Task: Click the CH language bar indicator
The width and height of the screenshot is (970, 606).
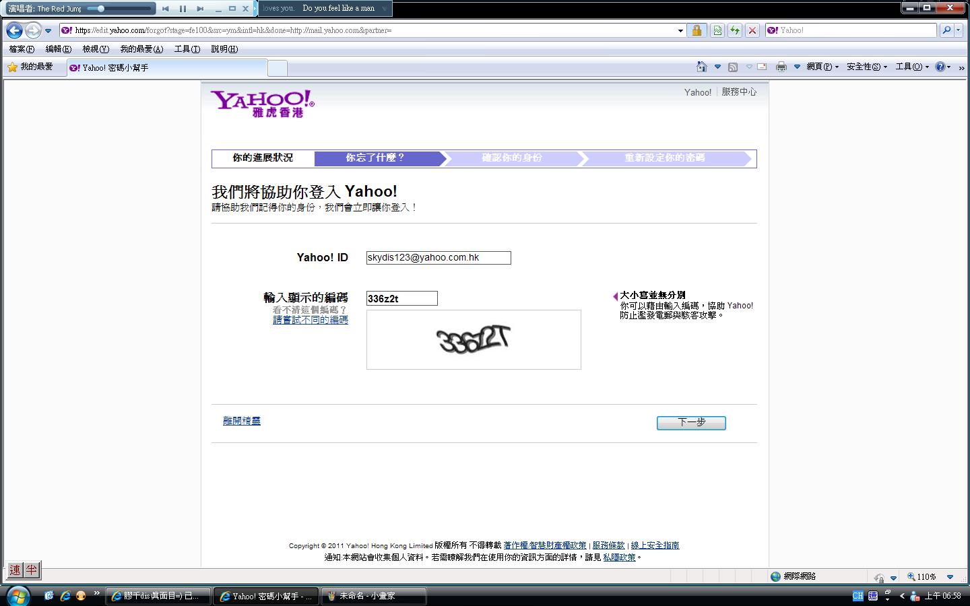Action: point(858,596)
